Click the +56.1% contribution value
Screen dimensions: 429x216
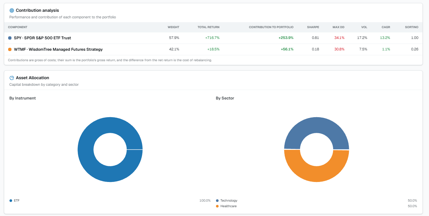(x=287, y=49)
